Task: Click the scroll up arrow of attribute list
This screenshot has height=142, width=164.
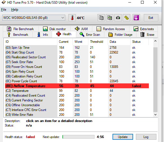Action: point(156,41)
